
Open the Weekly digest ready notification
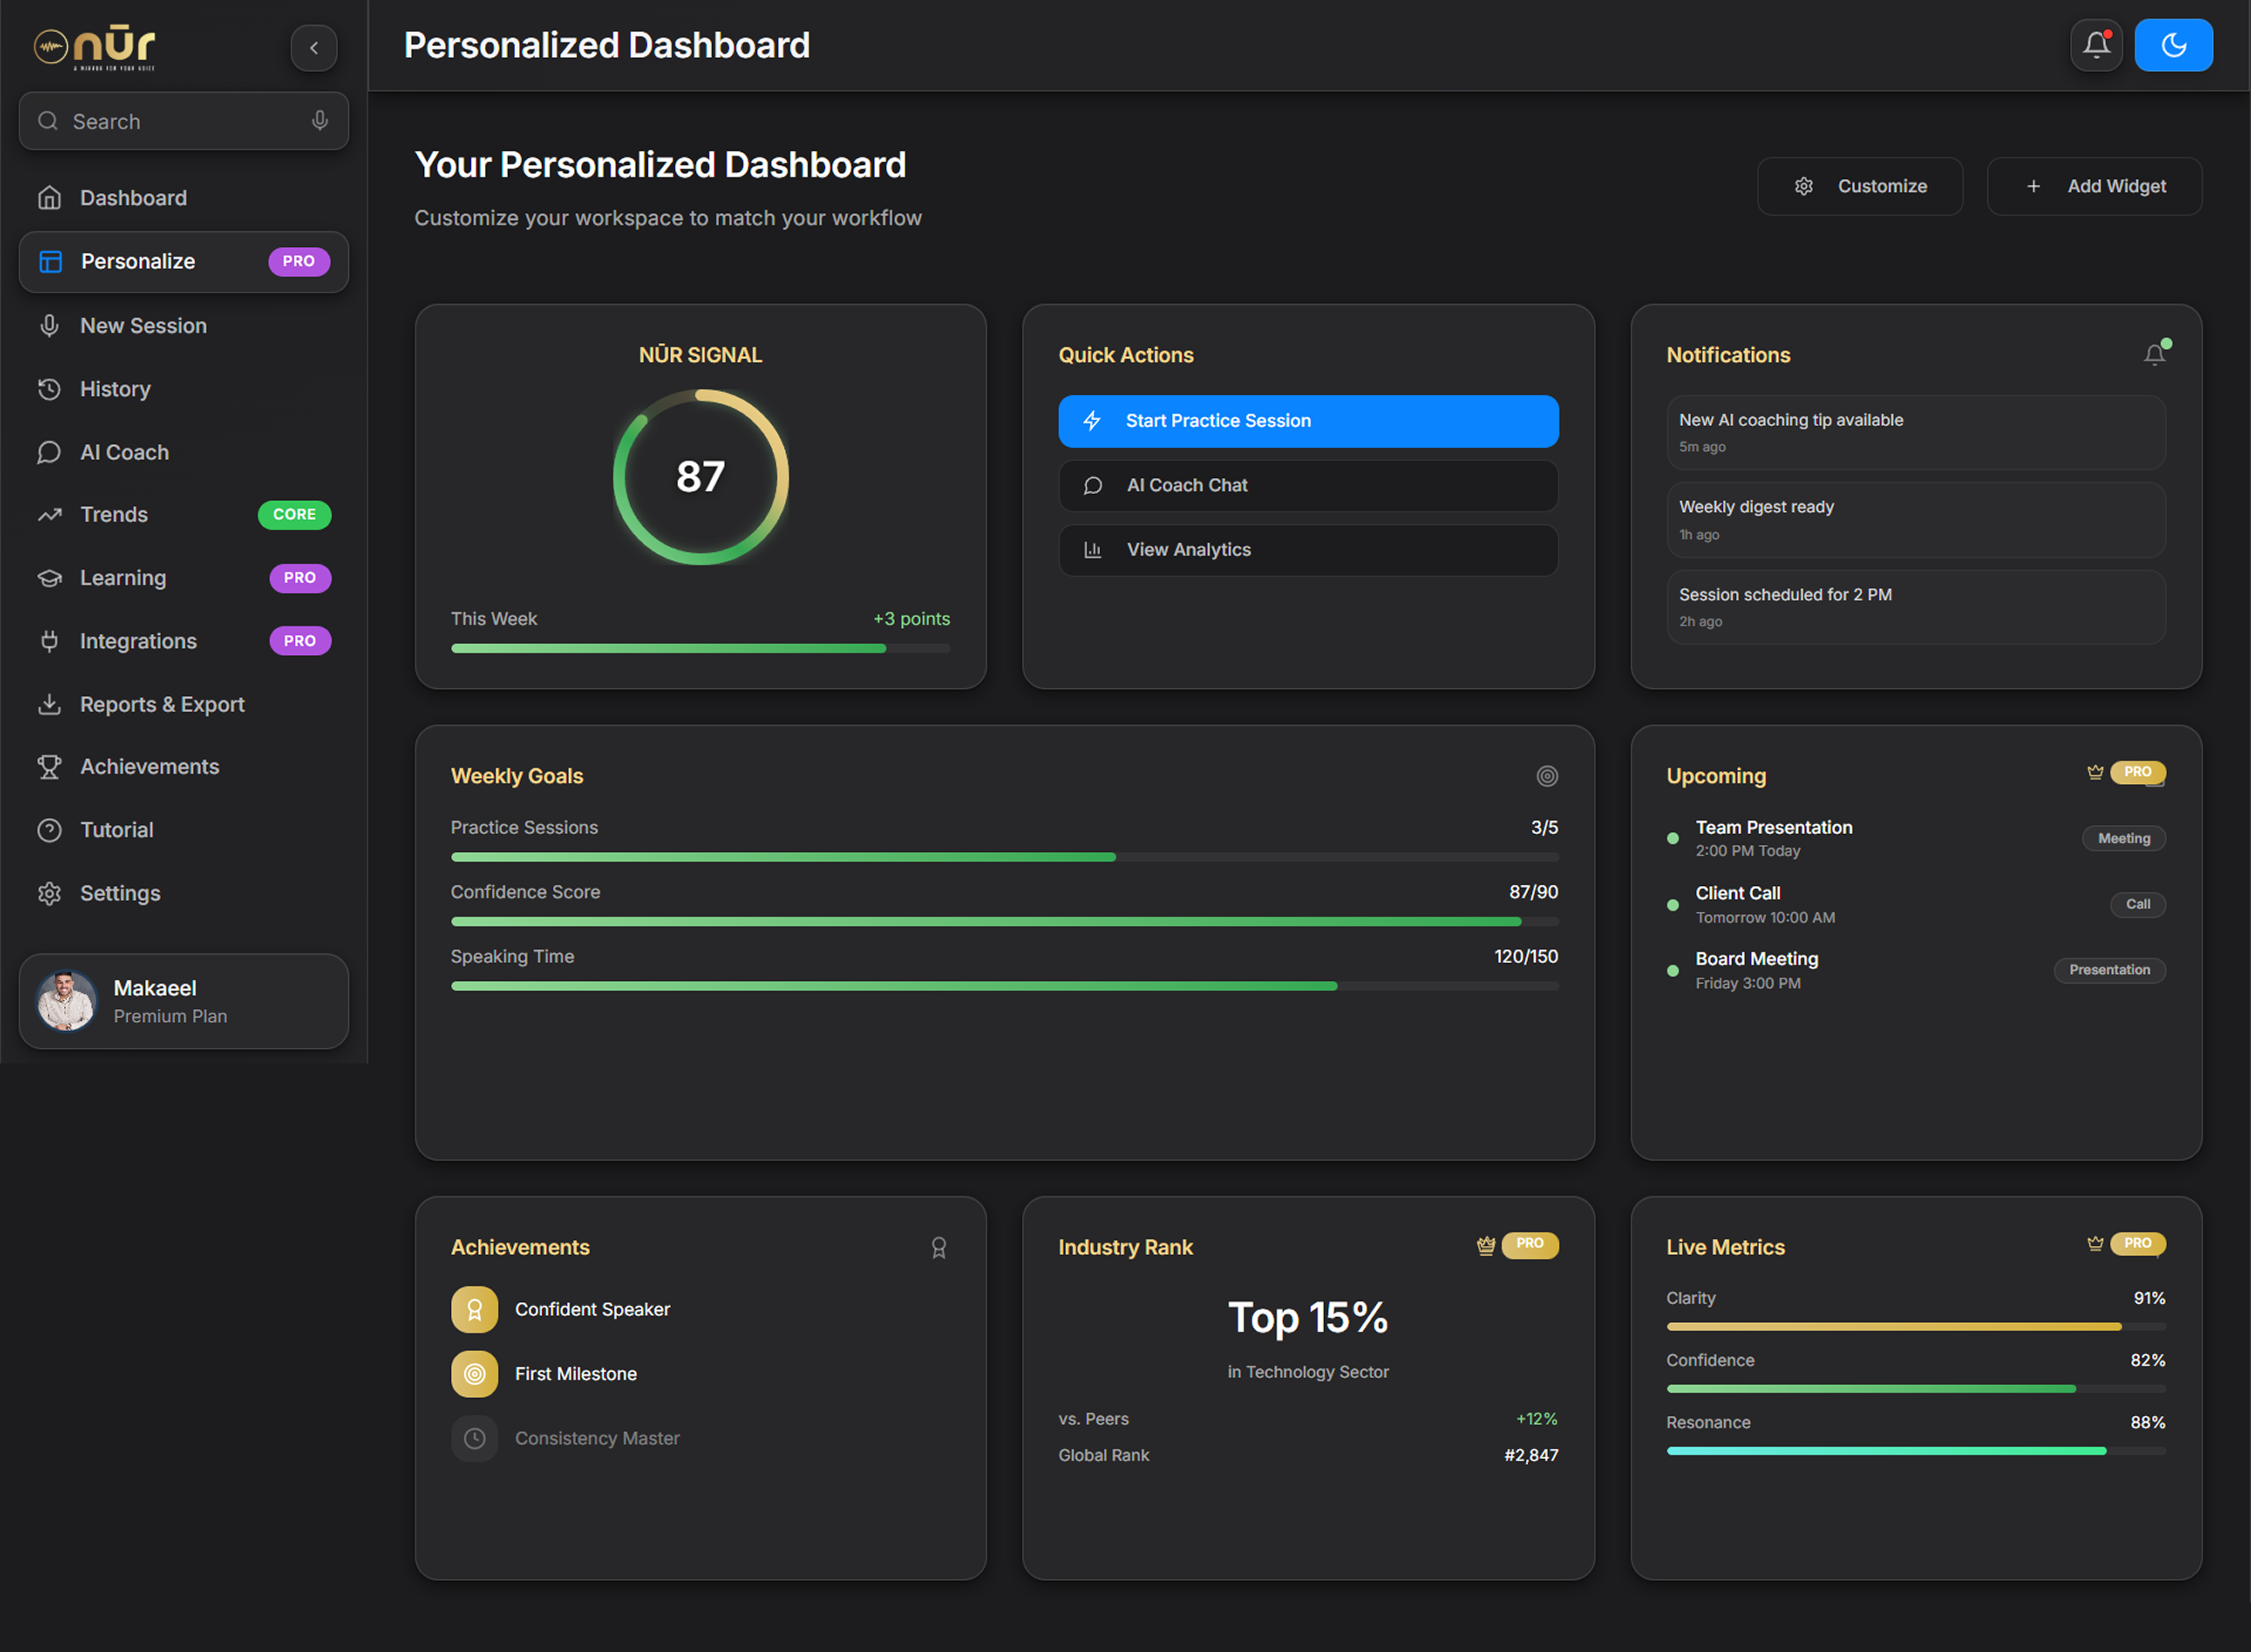pos(1915,519)
